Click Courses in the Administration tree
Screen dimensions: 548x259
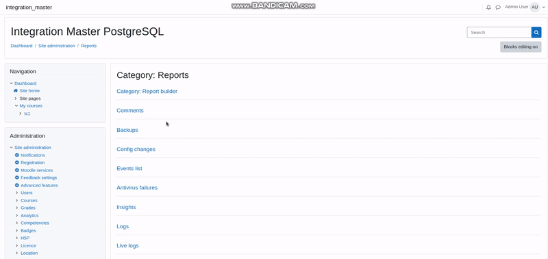tap(29, 200)
